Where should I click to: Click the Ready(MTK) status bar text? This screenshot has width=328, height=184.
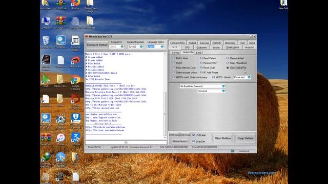(94, 147)
